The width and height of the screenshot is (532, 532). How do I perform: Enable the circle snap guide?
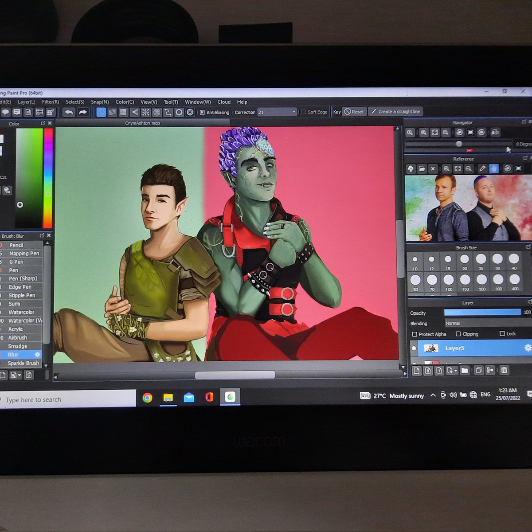156,112
